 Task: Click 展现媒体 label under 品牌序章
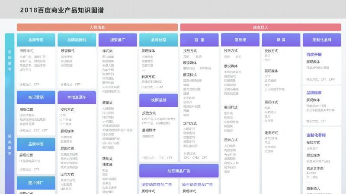pyautogui.click(x=313, y=100)
